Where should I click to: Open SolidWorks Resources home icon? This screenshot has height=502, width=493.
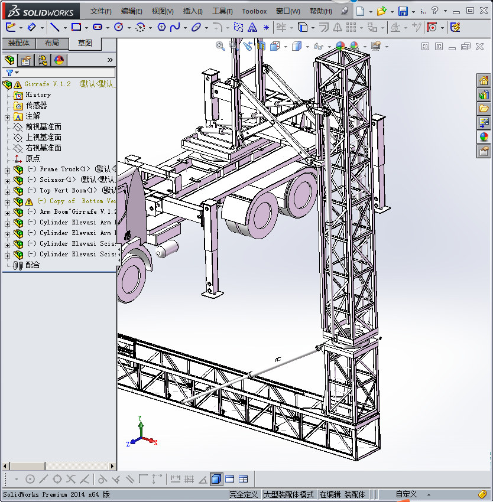click(x=484, y=81)
